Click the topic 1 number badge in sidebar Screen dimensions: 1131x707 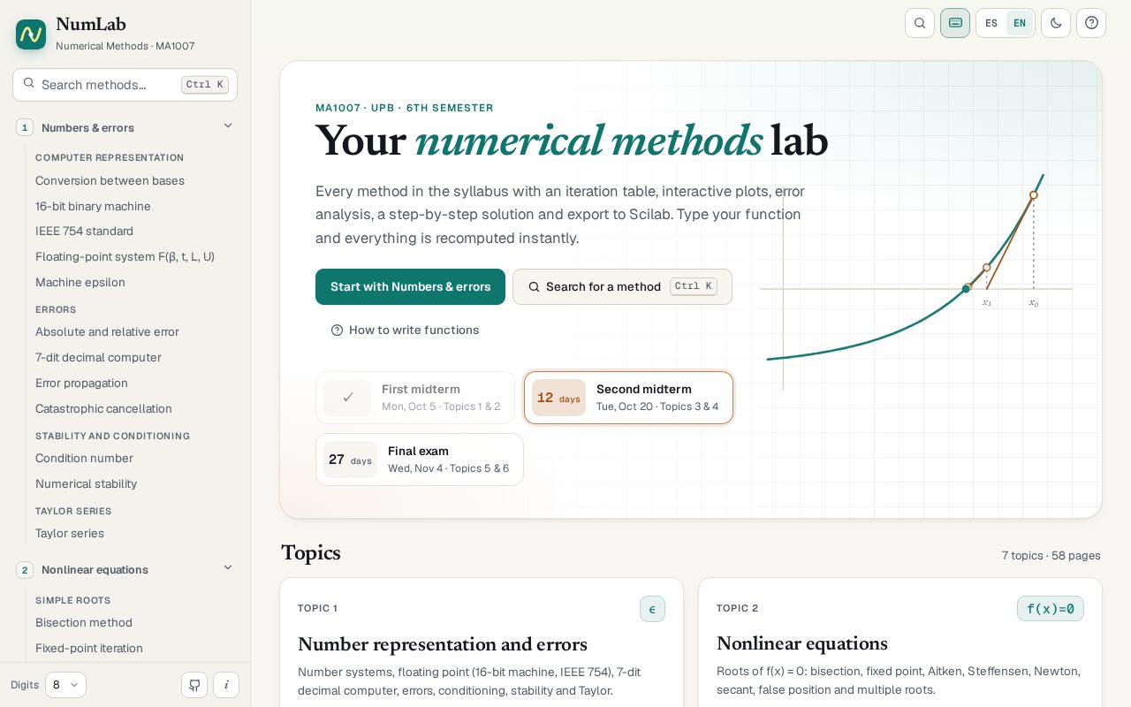(25, 127)
